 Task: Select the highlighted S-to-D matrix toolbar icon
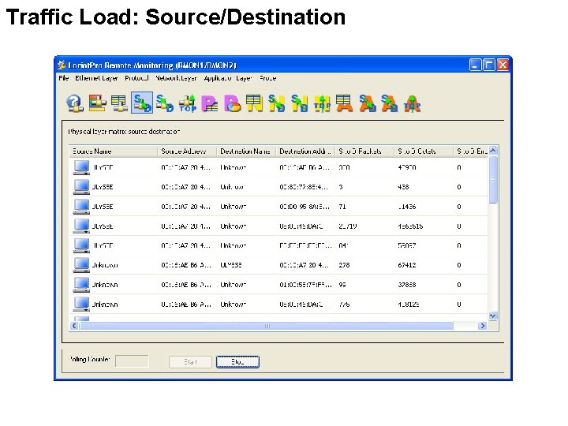[x=142, y=103]
